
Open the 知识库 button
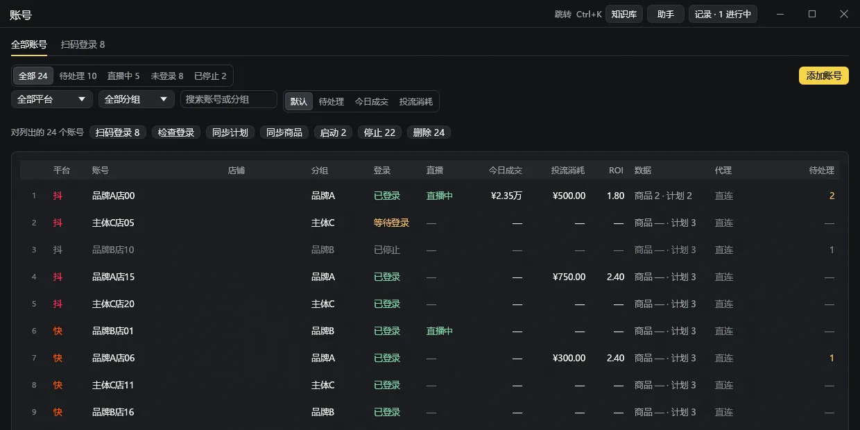(x=624, y=14)
